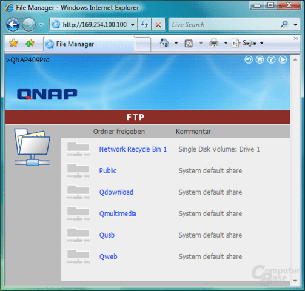Click the Ordner freigeben column header

point(119,132)
